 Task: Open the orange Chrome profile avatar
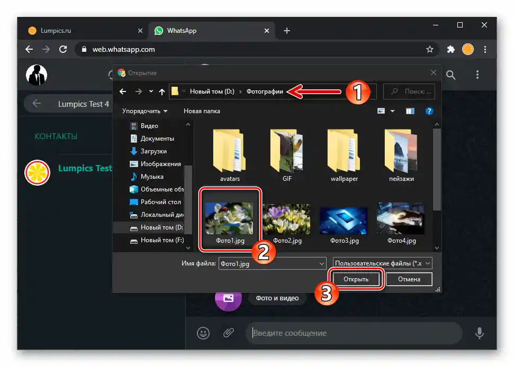pos(468,49)
